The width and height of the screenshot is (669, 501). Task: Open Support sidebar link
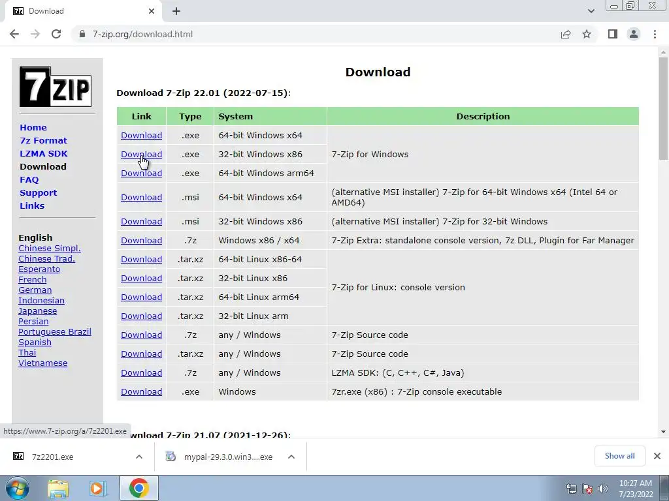pos(38,192)
